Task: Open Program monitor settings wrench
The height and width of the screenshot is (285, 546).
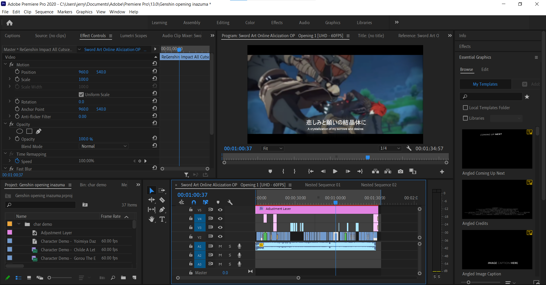Action: [409, 148]
